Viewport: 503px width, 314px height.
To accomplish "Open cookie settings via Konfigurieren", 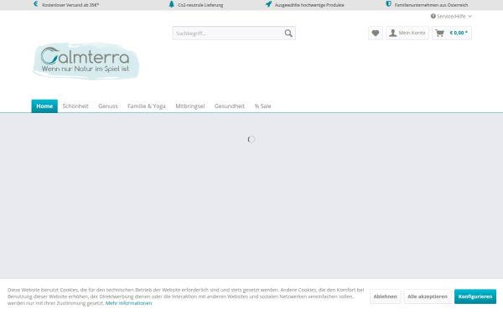I will point(475,296).
